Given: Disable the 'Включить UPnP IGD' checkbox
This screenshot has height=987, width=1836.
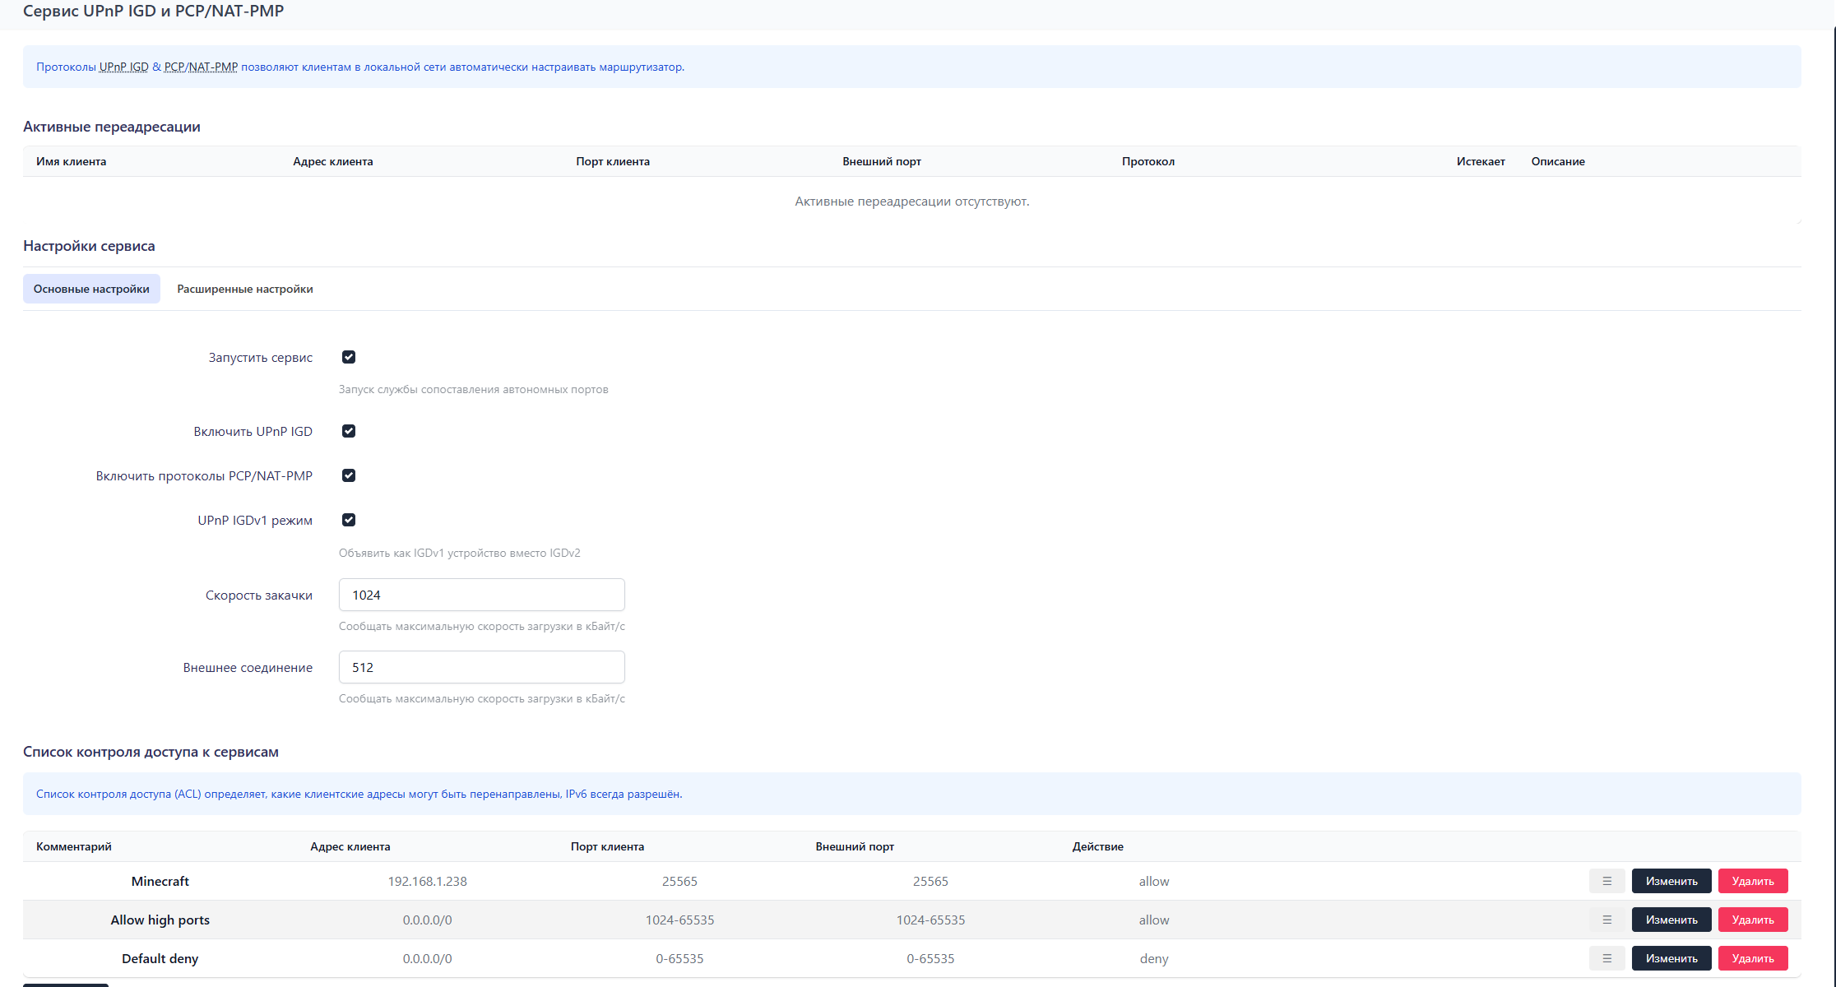Looking at the screenshot, I should [349, 431].
